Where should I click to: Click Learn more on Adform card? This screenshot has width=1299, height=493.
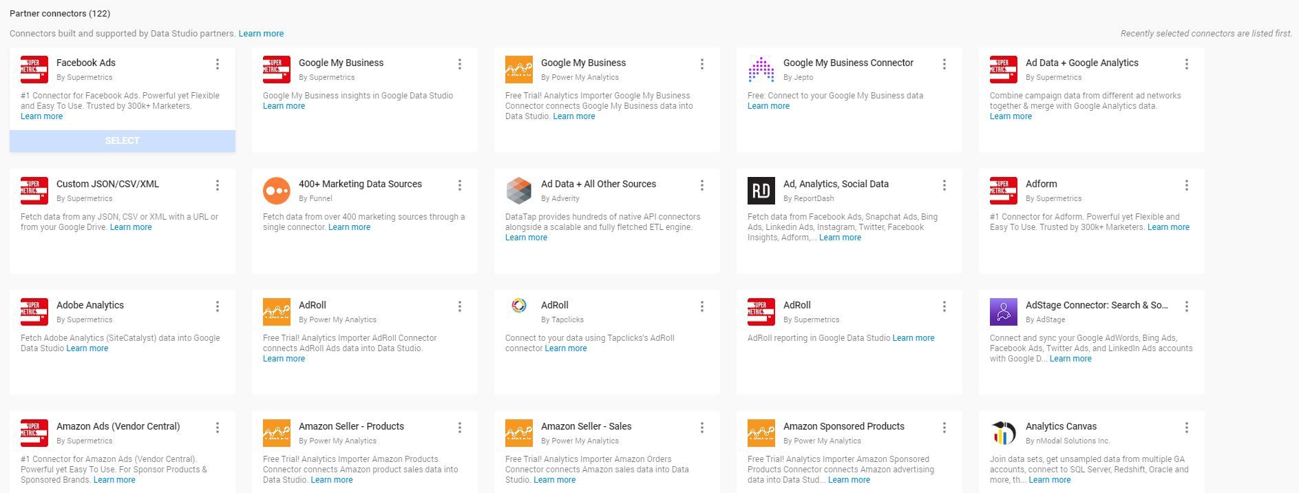coord(1168,227)
